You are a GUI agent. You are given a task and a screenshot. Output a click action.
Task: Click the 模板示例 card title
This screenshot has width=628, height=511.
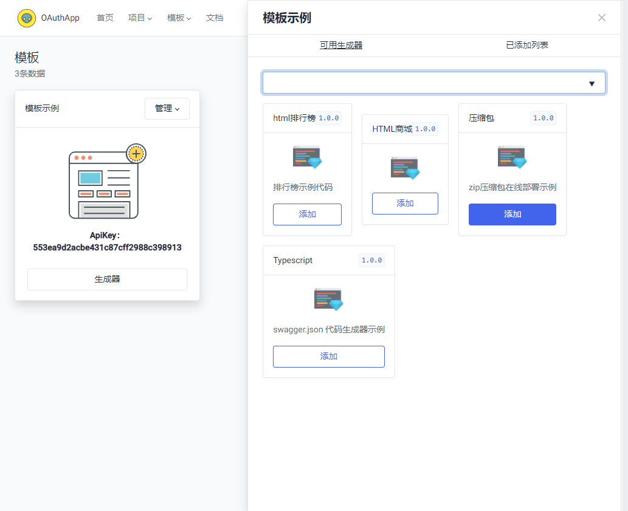click(42, 108)
